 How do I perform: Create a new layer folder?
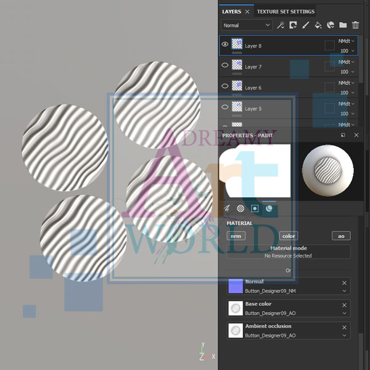(343, 25)
